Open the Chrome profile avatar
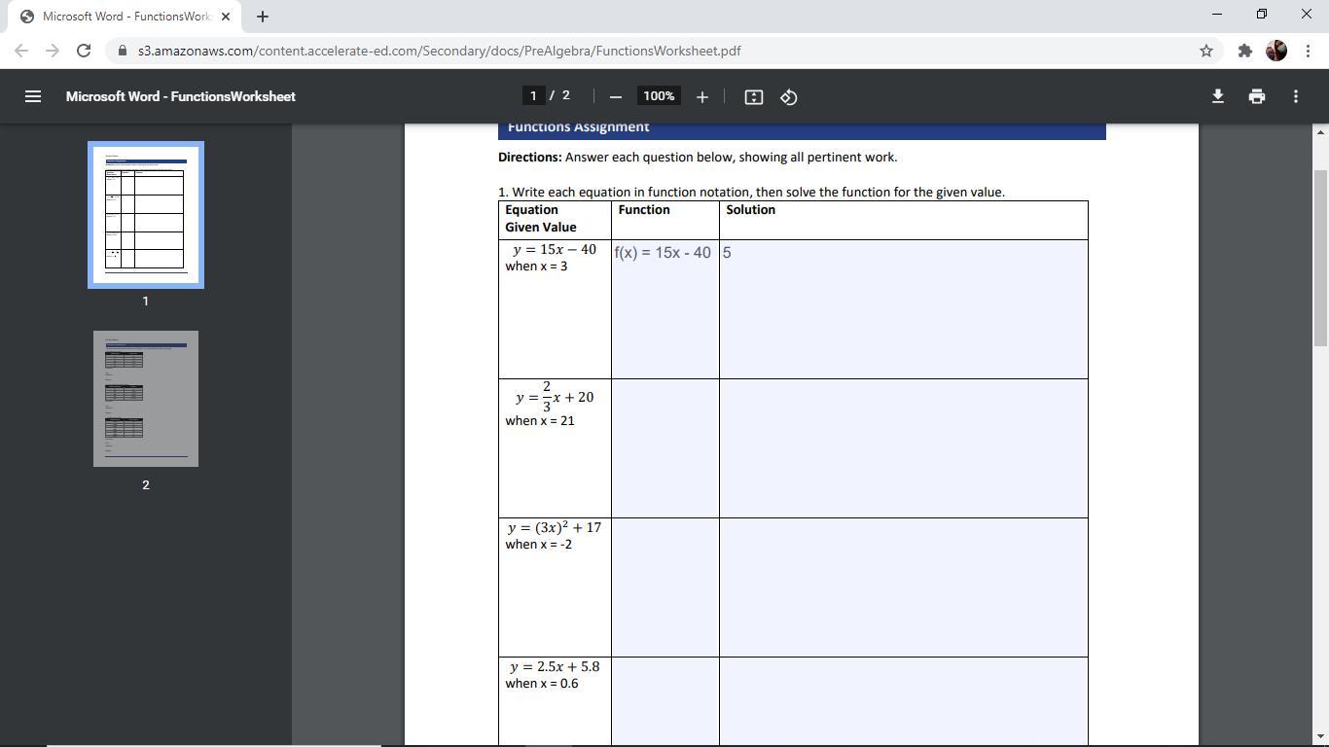Screen dimensions: 1329x747 click(1276, 51)
